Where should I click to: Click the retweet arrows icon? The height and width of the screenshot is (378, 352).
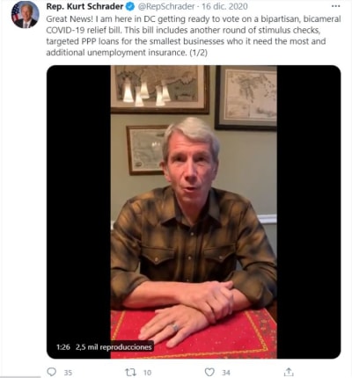[x=130, y=372]
